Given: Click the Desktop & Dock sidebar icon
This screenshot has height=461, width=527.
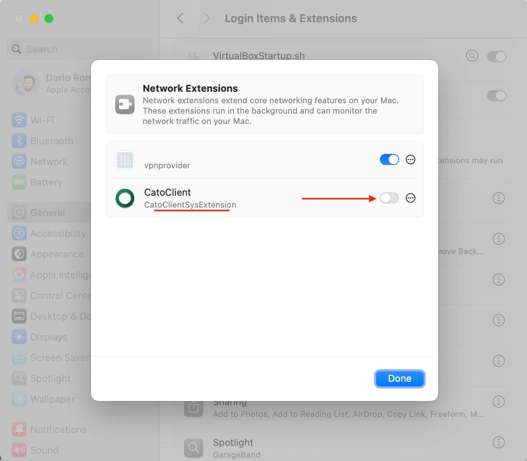Looking at the screenshot, I should click(x=19, y=316).
